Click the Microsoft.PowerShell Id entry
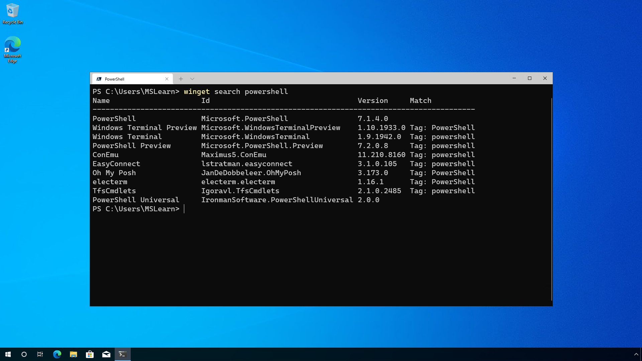Image resolution: width=642 pixels, height=361 pixels. (244, 119)
